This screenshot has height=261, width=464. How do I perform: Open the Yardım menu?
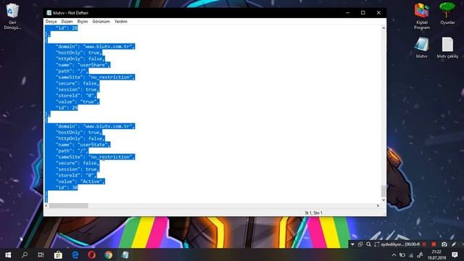pyautogui.click(x=121, y=22)
